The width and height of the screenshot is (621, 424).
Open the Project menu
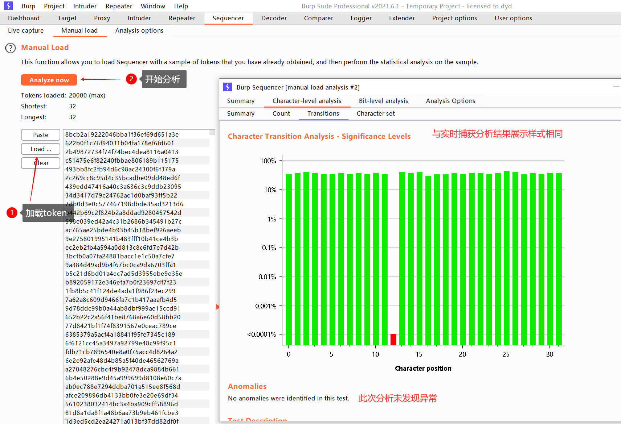coord(54,6)
